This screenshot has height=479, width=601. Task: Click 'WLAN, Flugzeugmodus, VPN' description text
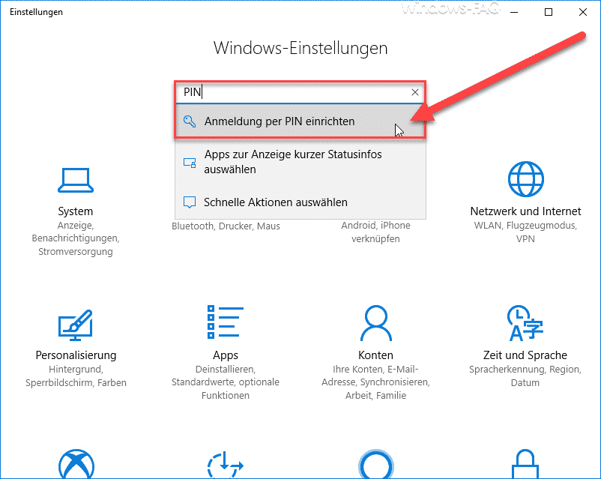[525, 232]
